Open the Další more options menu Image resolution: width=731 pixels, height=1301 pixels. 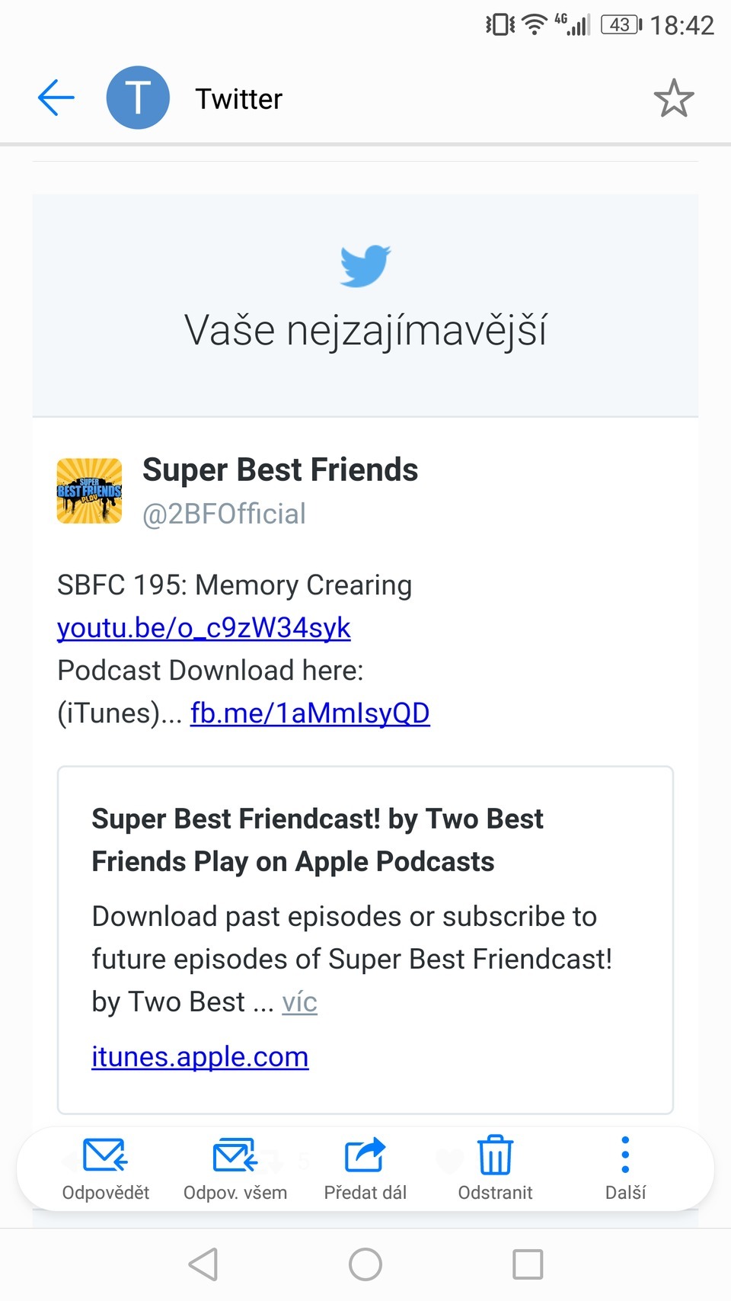[x=625, y=1155]
